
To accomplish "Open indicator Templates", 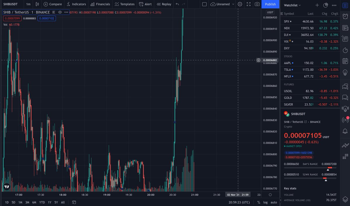I will click(125, 4).
